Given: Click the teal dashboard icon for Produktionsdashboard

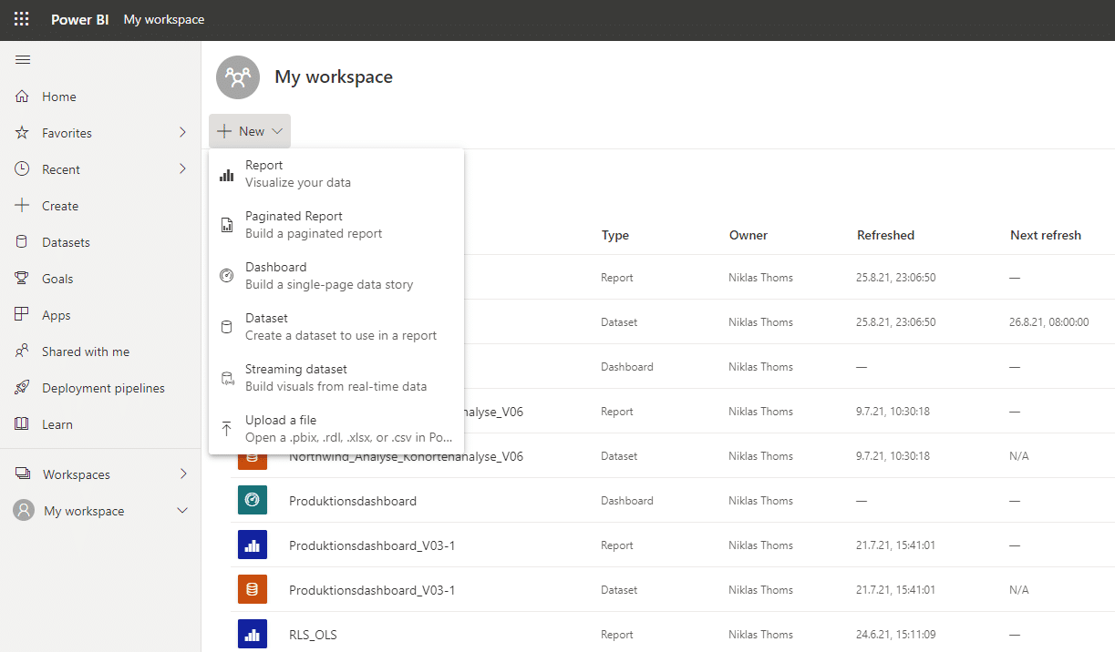Looking at the screenshot, I should pos(253,501).
